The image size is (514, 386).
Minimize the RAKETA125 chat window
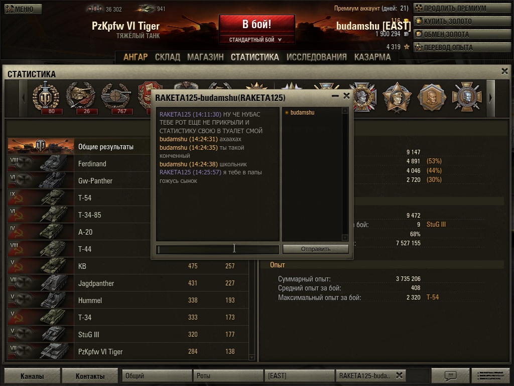(335, 96)
